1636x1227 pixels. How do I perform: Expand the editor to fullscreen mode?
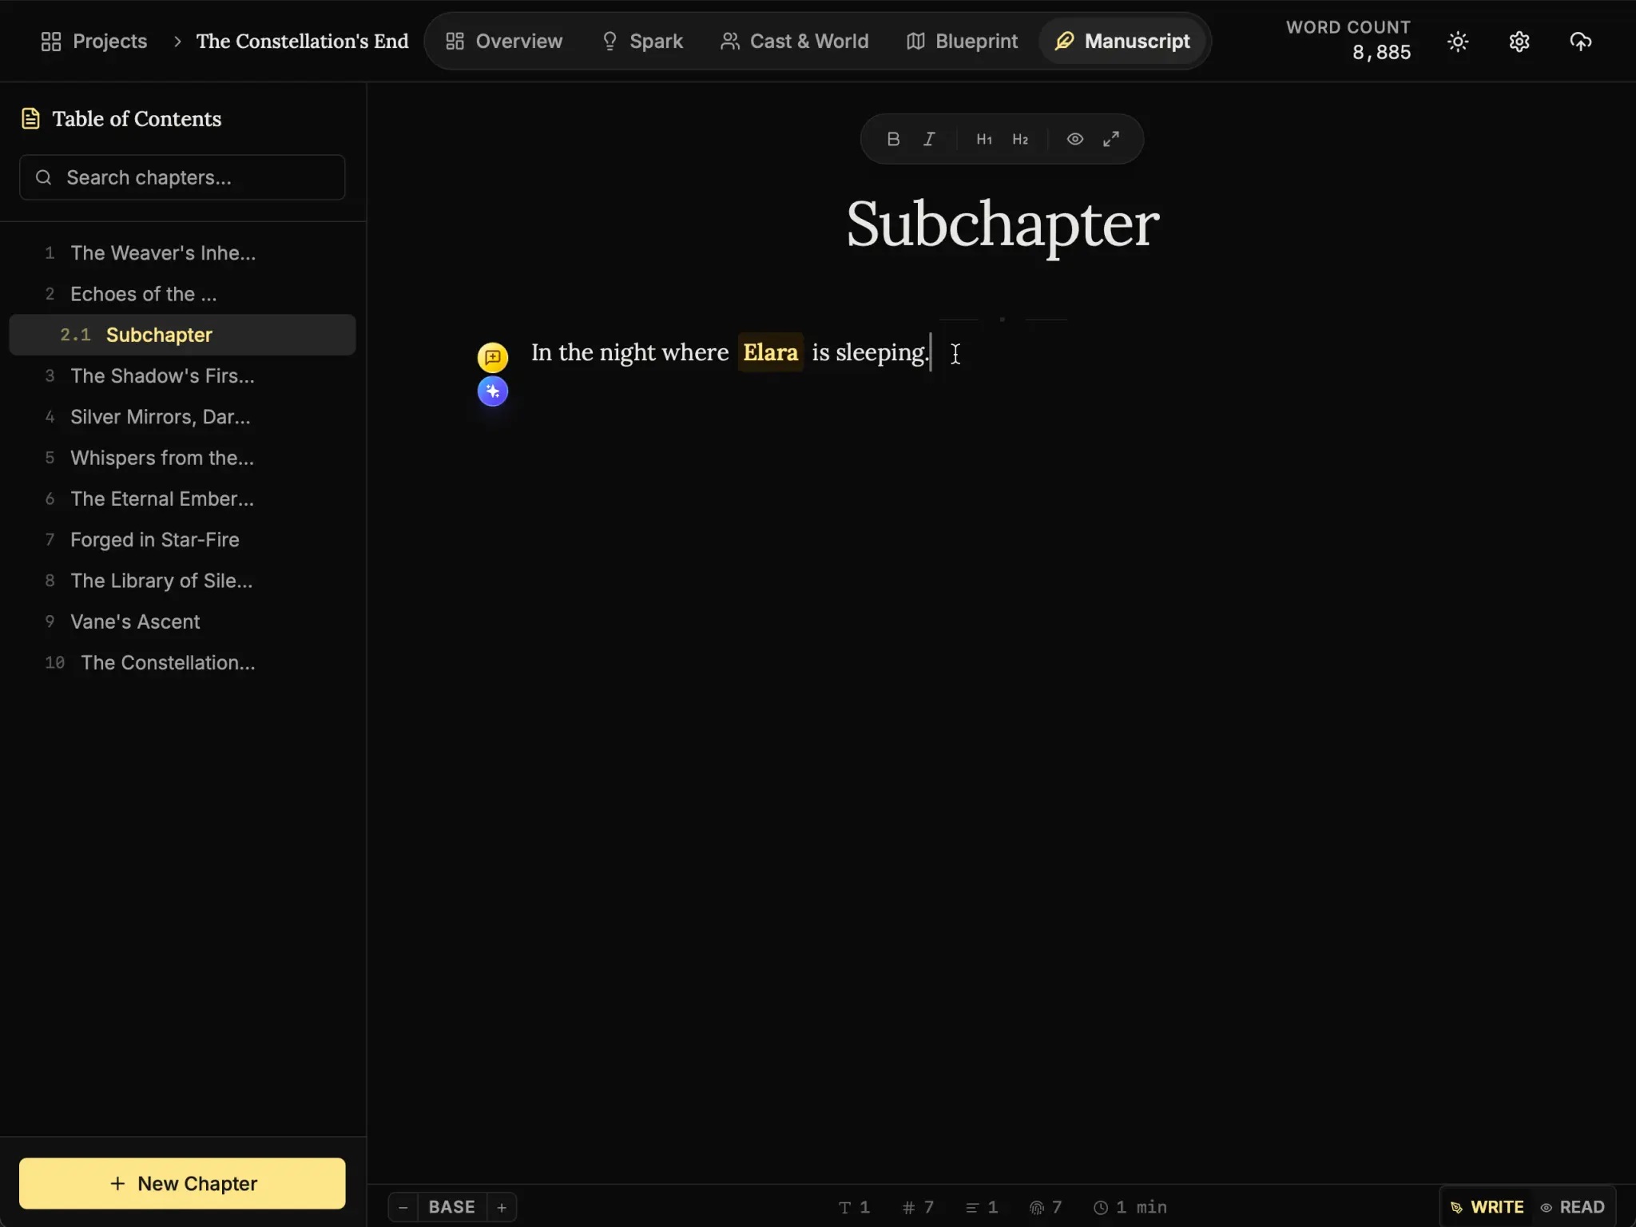pyautogui.click(x=1111, y=138)
